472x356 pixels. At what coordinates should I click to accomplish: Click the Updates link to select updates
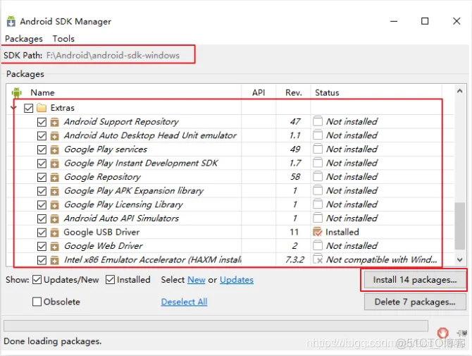(236, 280)
